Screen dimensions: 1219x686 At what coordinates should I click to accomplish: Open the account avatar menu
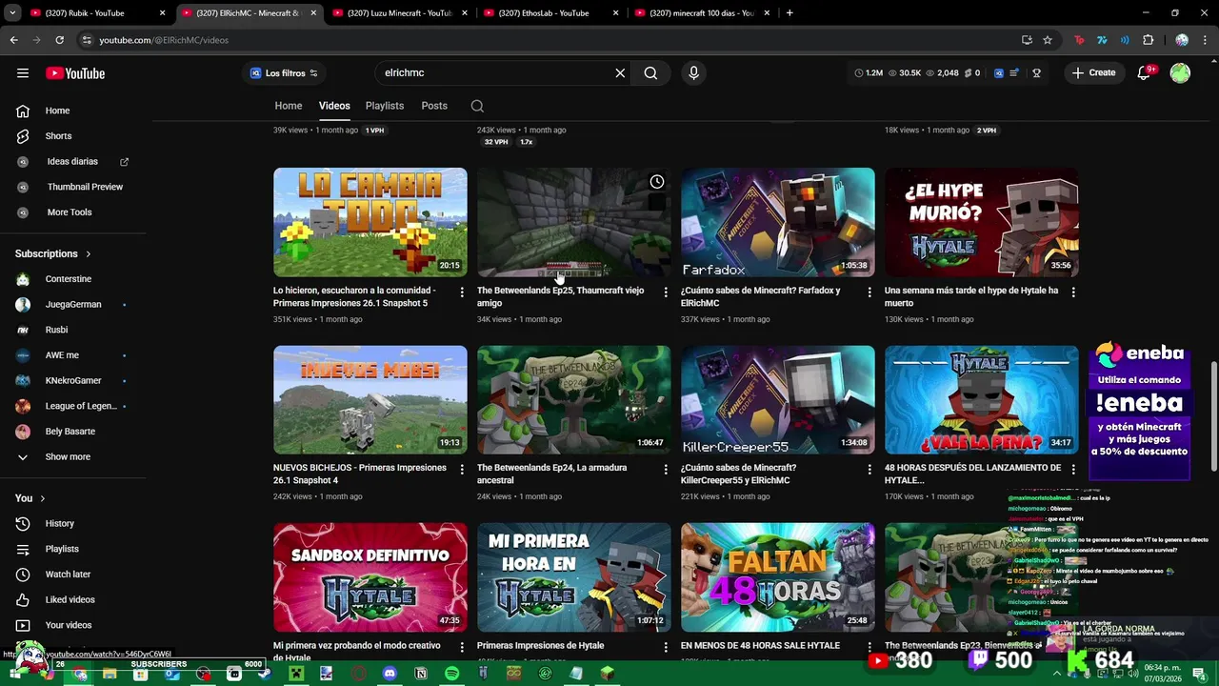[1180, 72]
